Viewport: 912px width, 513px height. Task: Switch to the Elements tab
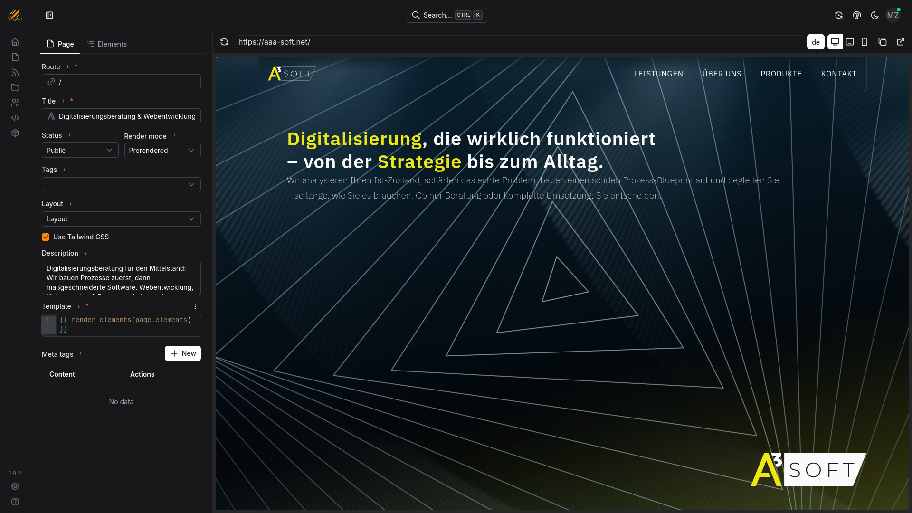pos(107,44)
